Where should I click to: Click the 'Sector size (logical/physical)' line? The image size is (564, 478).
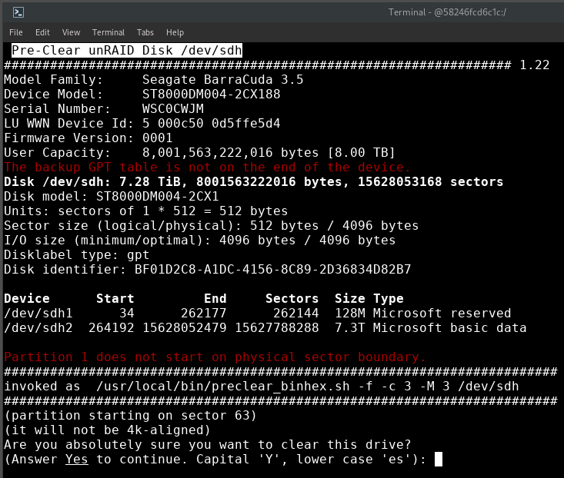211,225
